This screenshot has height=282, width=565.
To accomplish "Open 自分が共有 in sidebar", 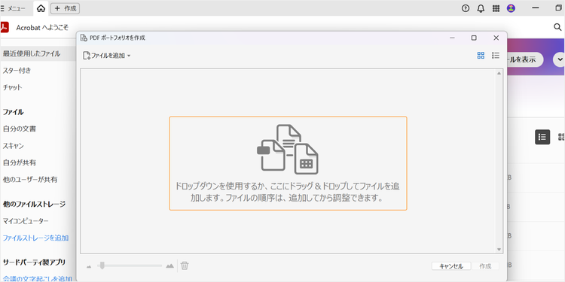I will [20, 162].
